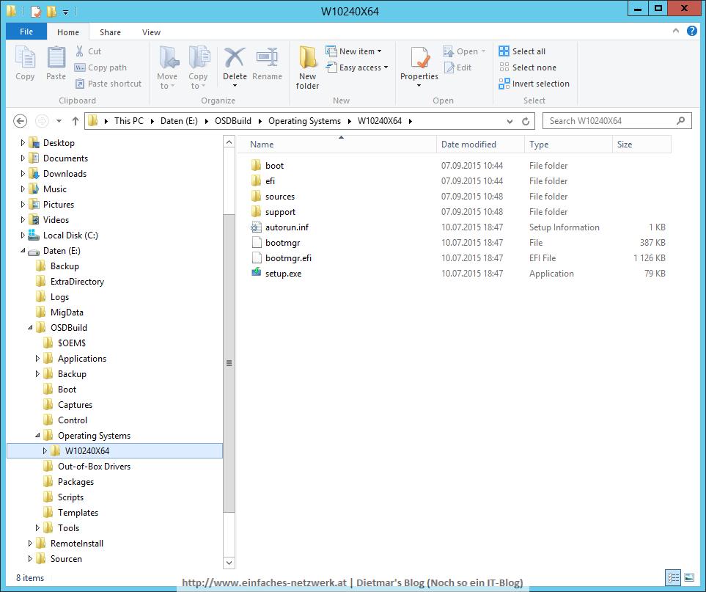Image resolution: width=706 pixels, height=592 pixels.
Task: Select the sources folder
Action: tap(279, 197)
